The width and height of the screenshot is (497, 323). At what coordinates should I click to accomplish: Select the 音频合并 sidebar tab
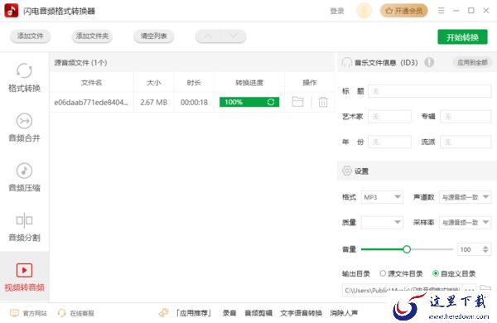pyautogui.click(x=24, y=128)
